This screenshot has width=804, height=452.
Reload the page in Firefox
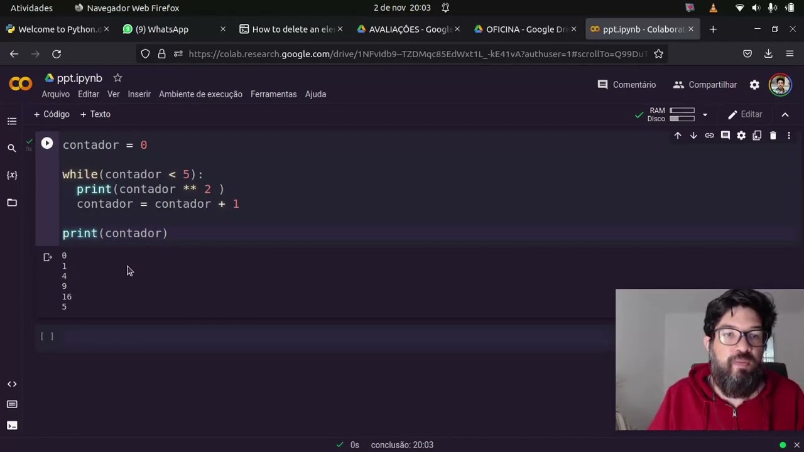click(x=57, y=54)
